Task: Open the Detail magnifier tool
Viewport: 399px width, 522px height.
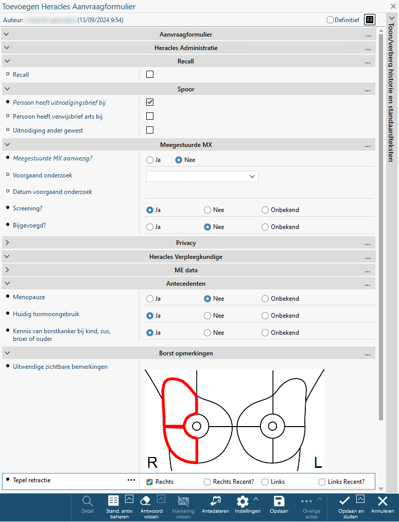Action: coord(88,501)
